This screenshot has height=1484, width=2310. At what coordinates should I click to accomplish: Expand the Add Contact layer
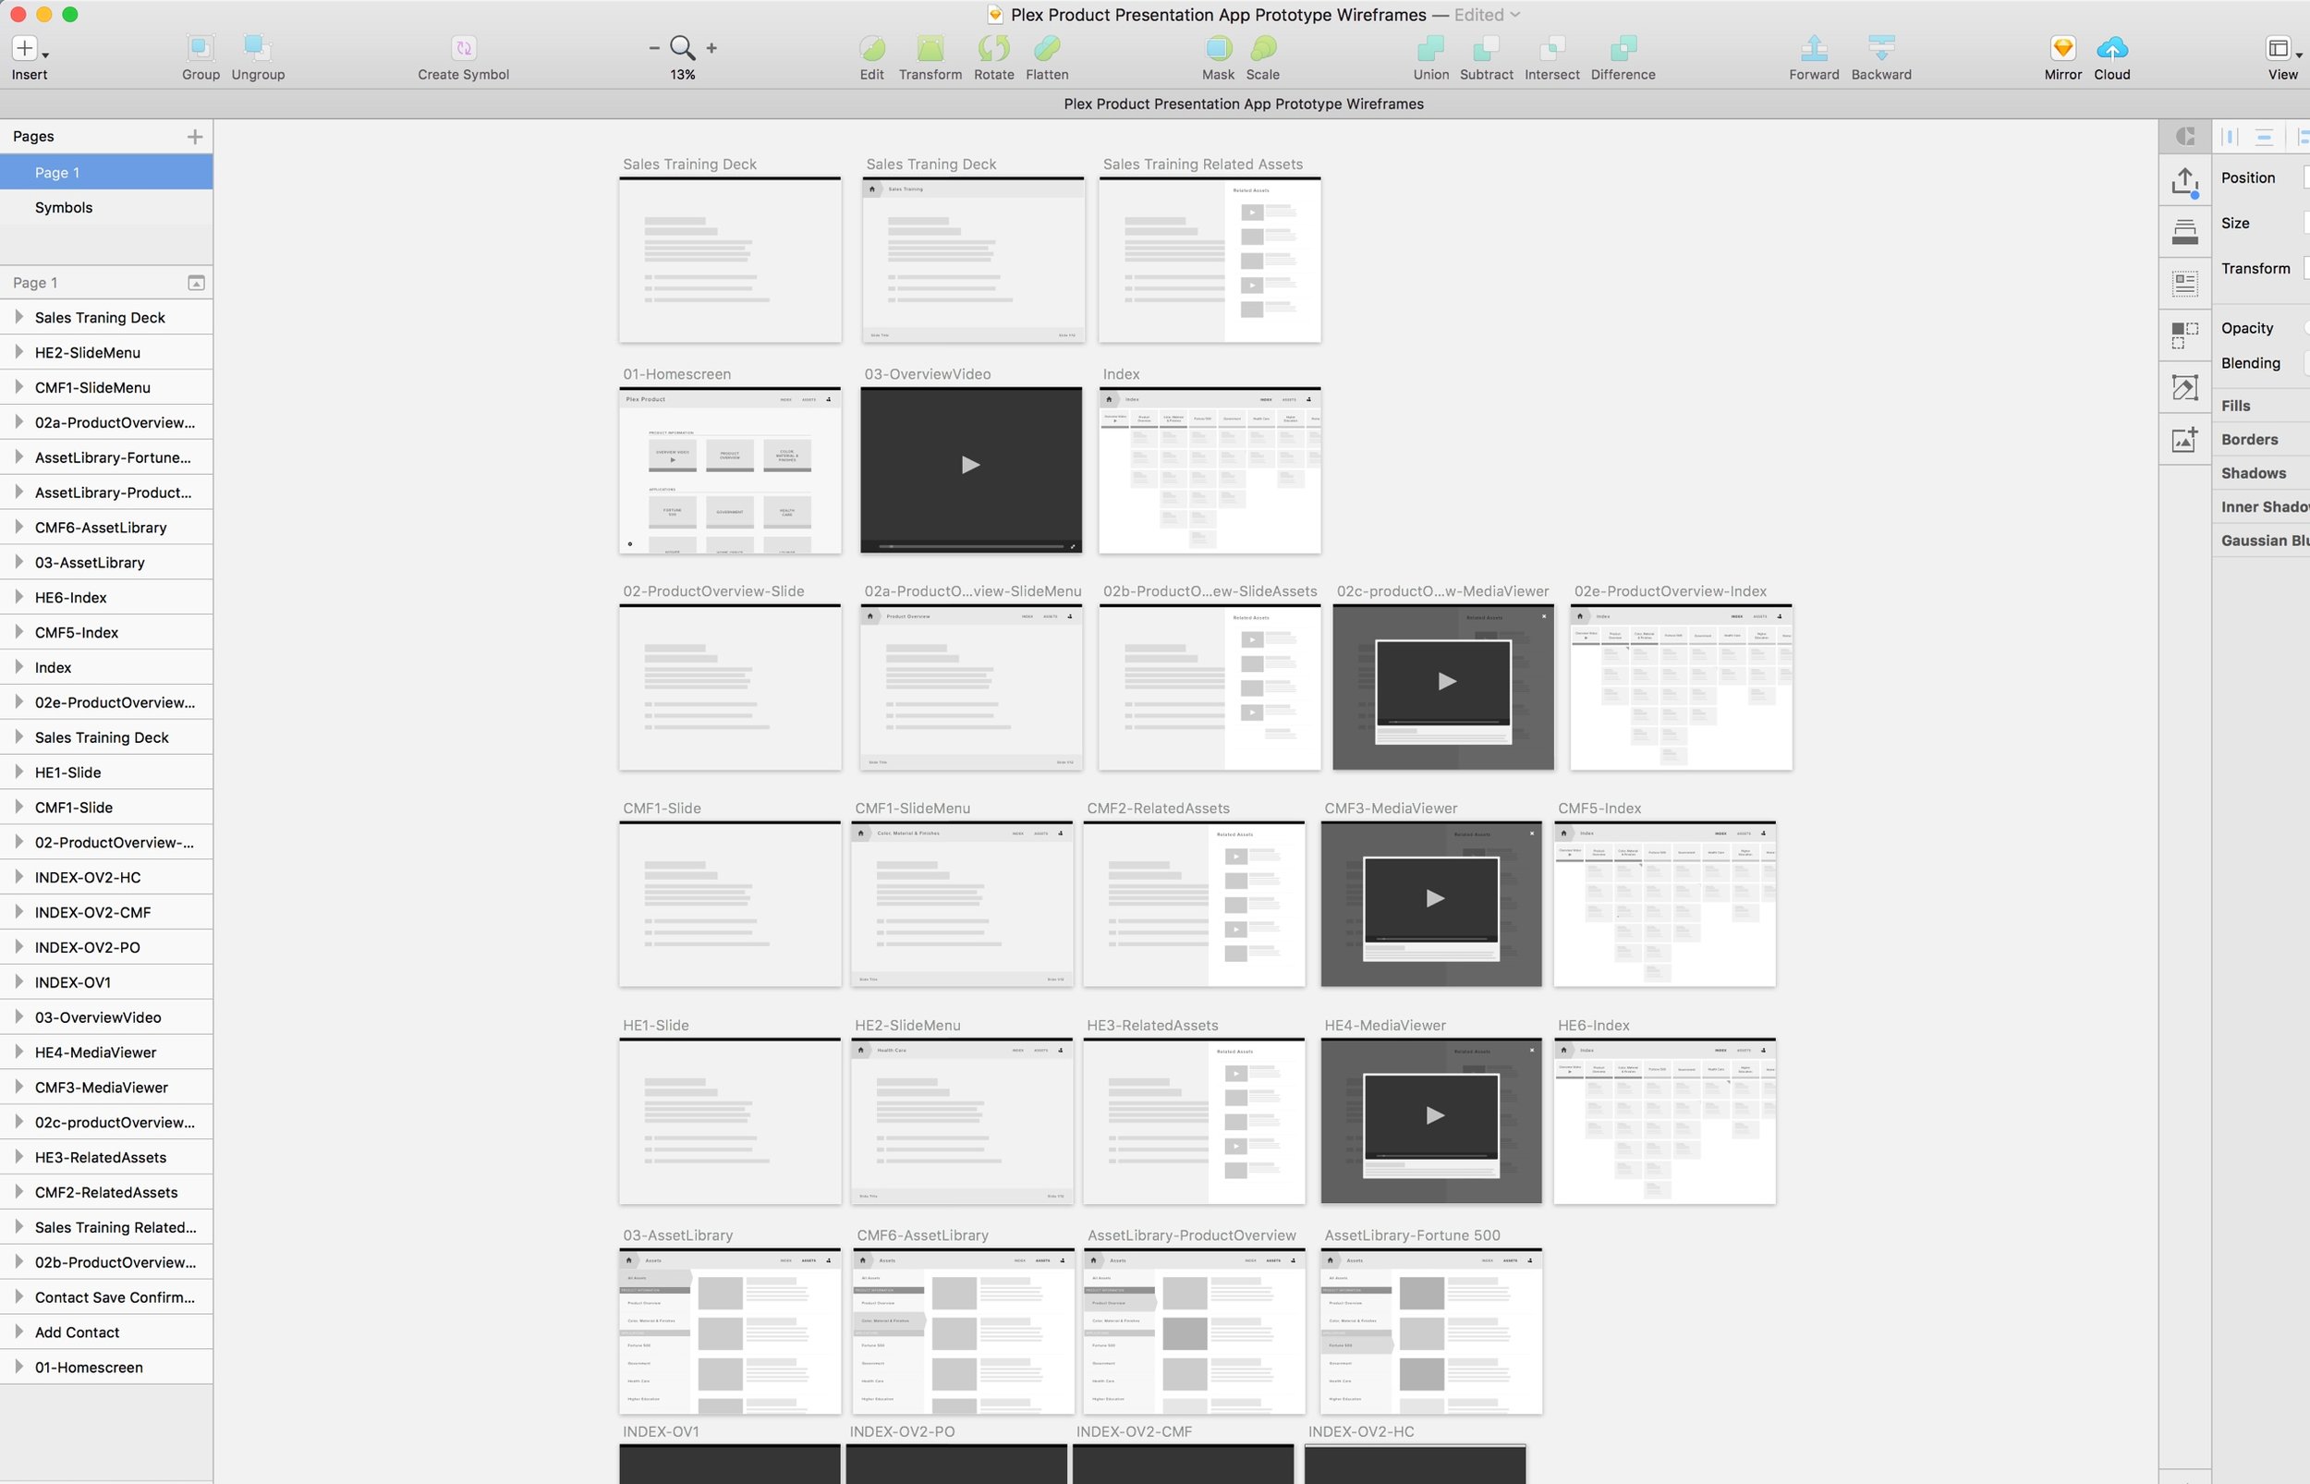pos(18,1331)
